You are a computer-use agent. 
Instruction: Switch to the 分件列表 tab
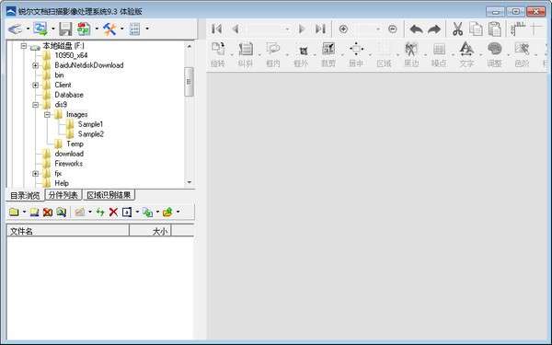[63, 195]
